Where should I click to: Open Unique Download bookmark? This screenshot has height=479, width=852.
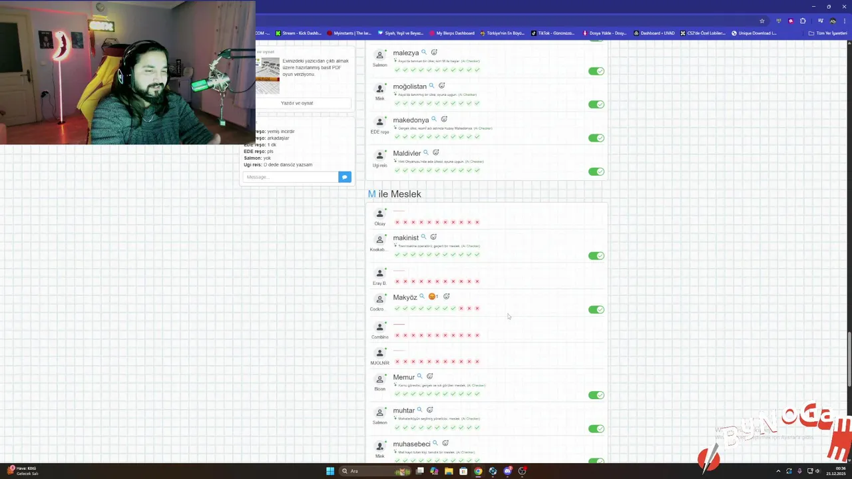point(754,33)
